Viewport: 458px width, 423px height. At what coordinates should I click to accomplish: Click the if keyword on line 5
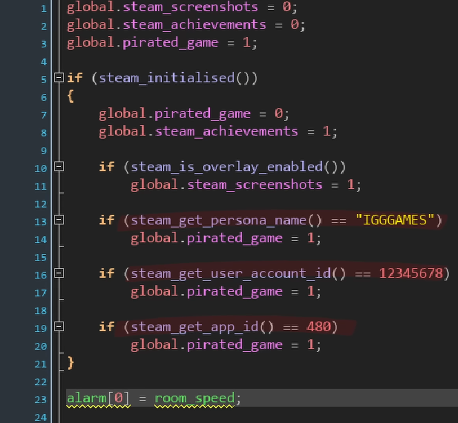(x=75, y=78)
